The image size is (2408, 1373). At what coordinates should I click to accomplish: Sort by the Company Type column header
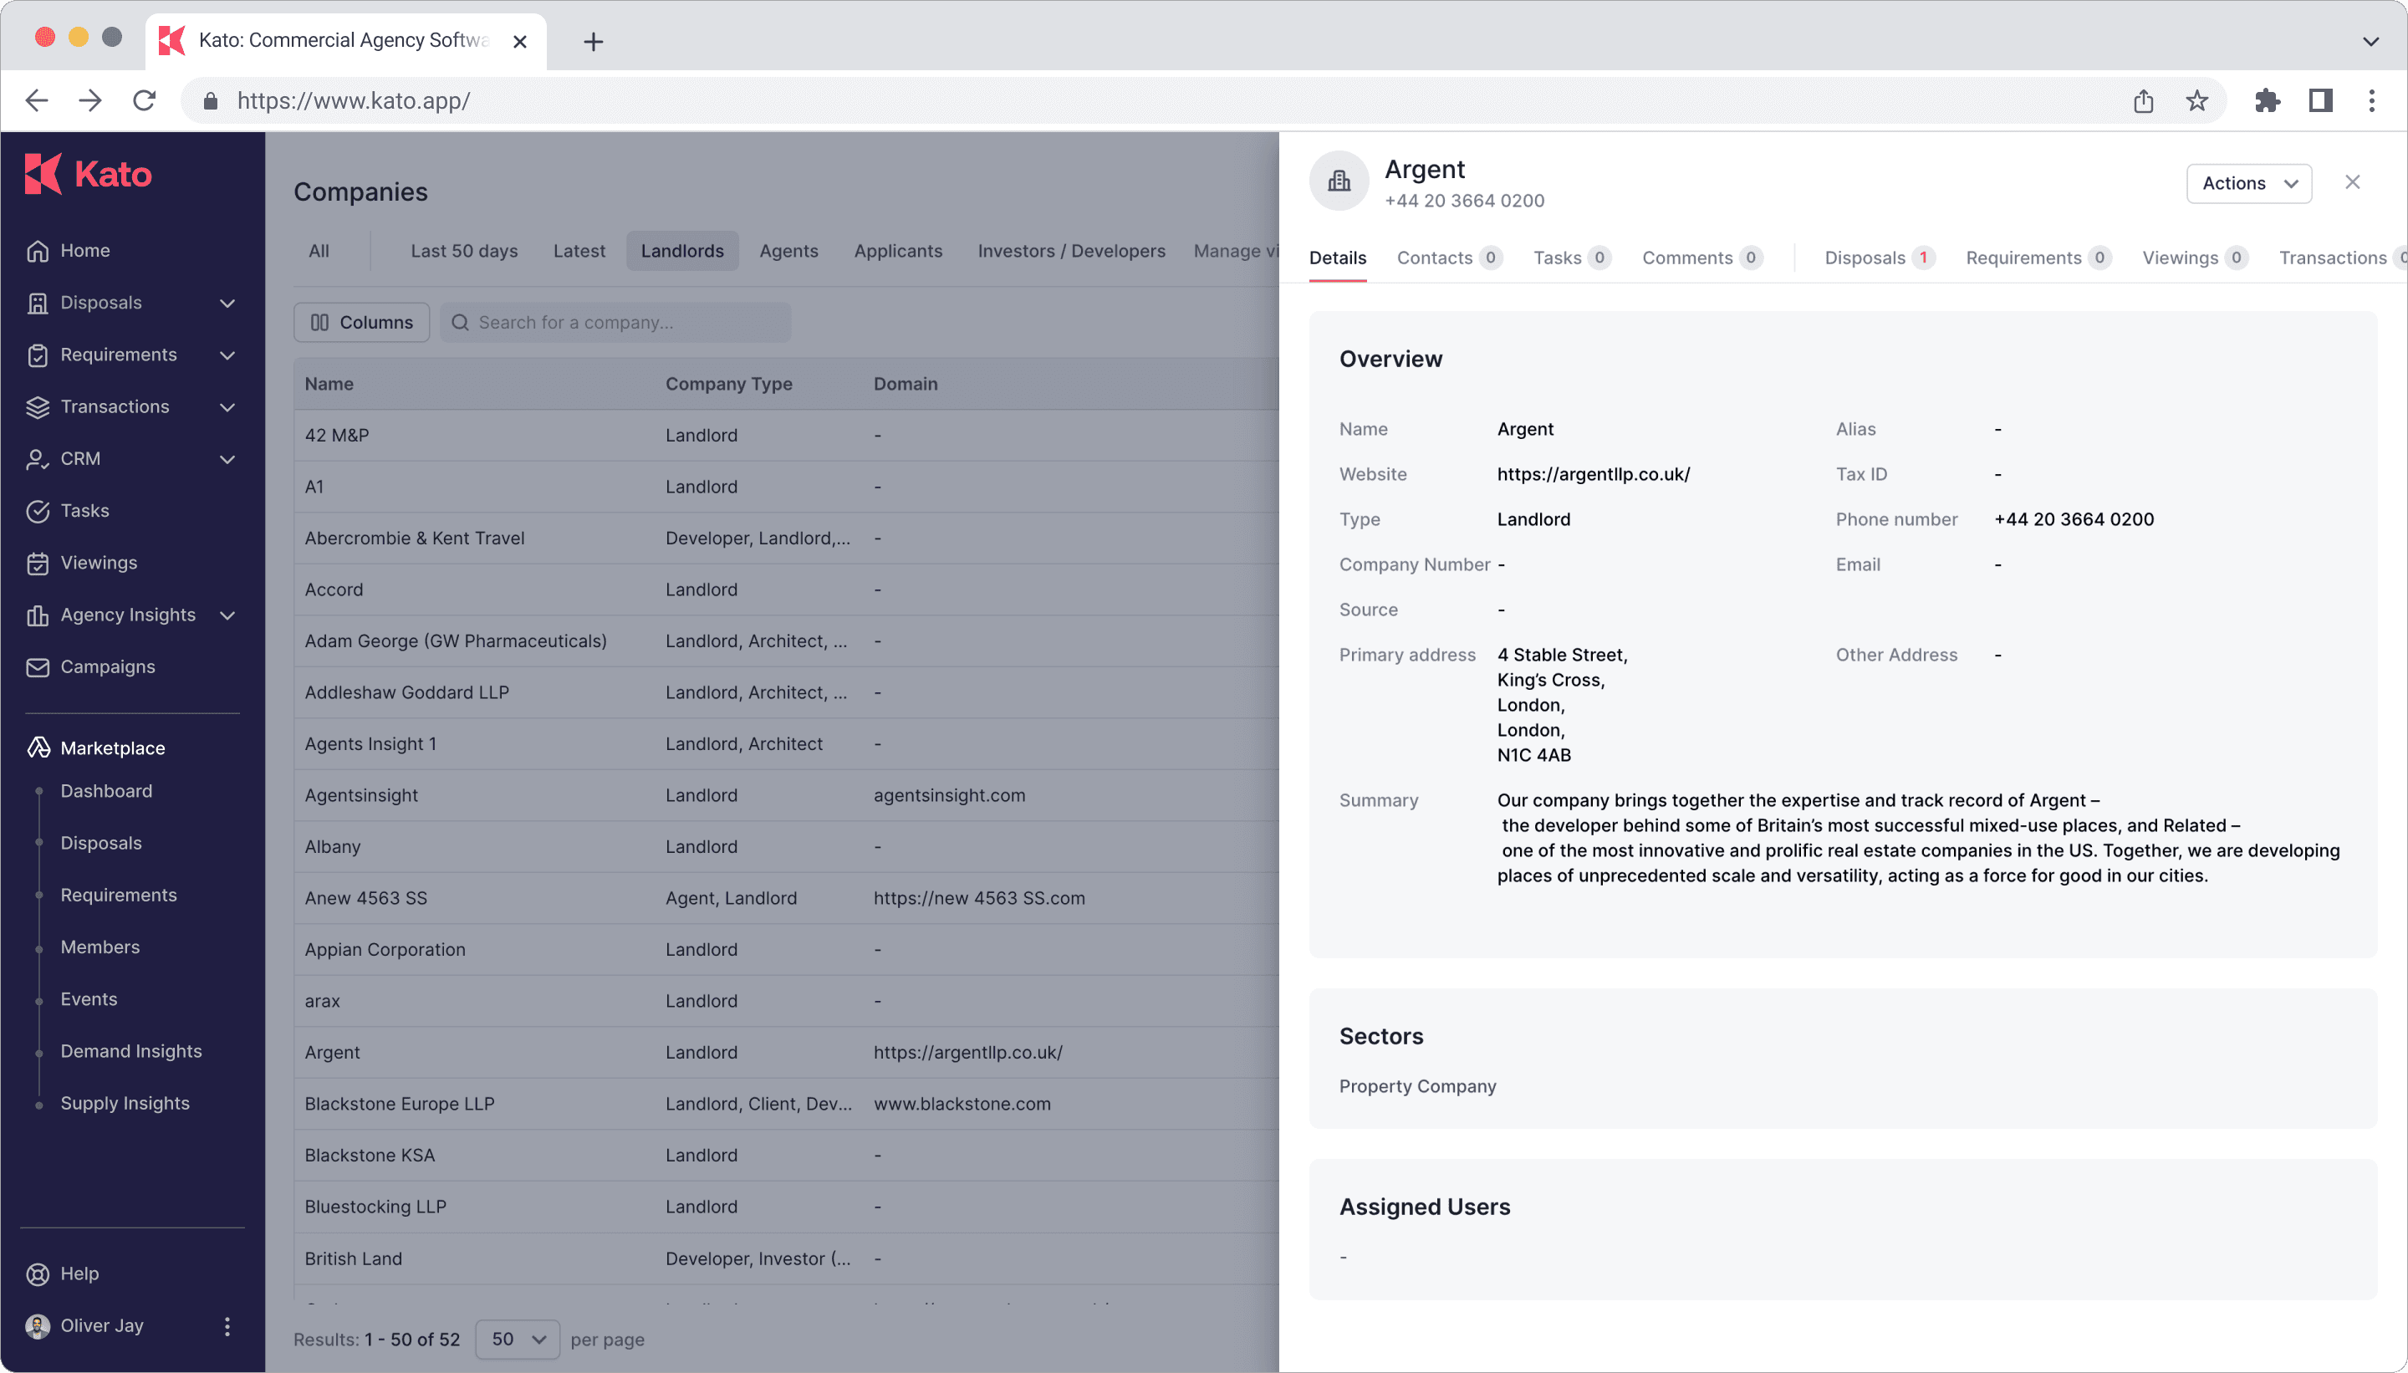[729, 384]
